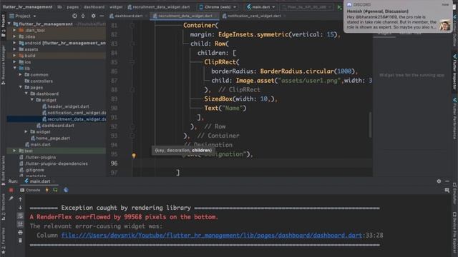The width and height of the screenshot is (458, 257).
Task: Select the assets folder
Action: pos(31,49)
